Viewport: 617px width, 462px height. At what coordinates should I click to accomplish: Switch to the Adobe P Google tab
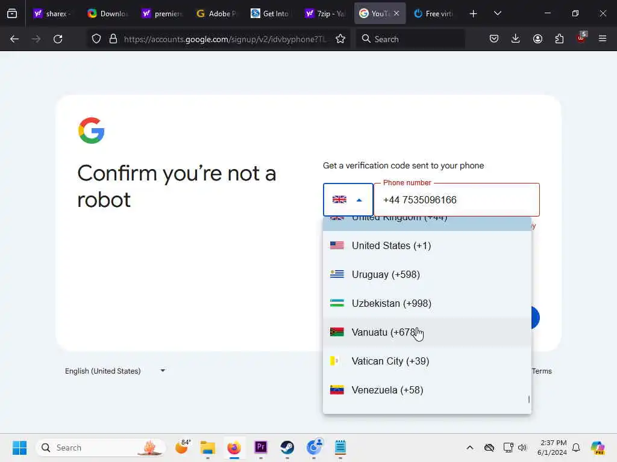pyautogui.click(x=216, y=14)
